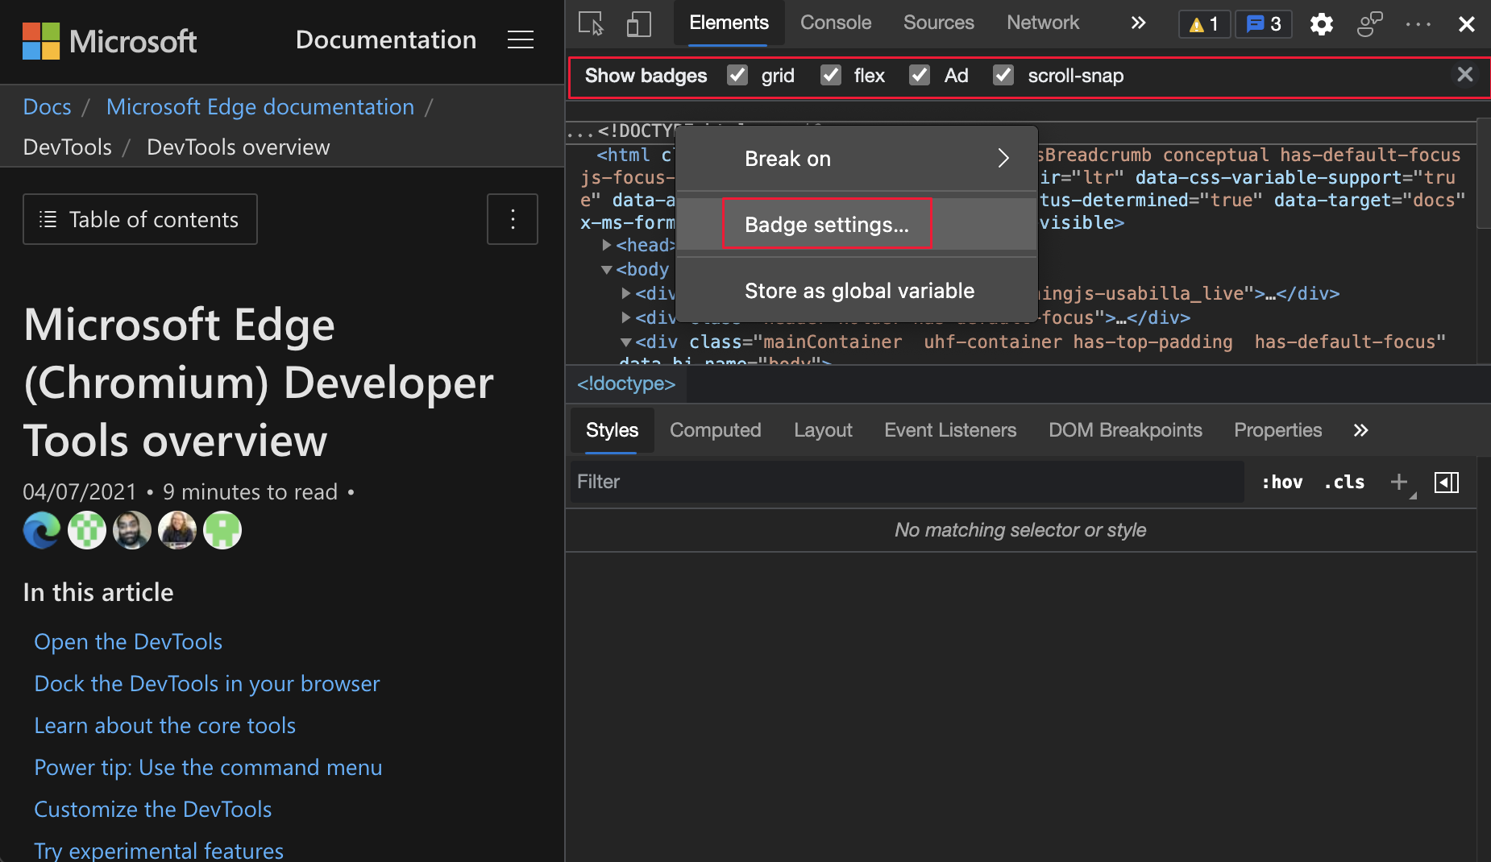
Task: Collapse the body element in DOM tree
Action: click(607, 270)
